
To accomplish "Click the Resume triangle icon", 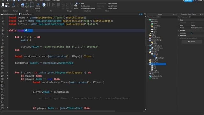I will [x=53, y=4].
